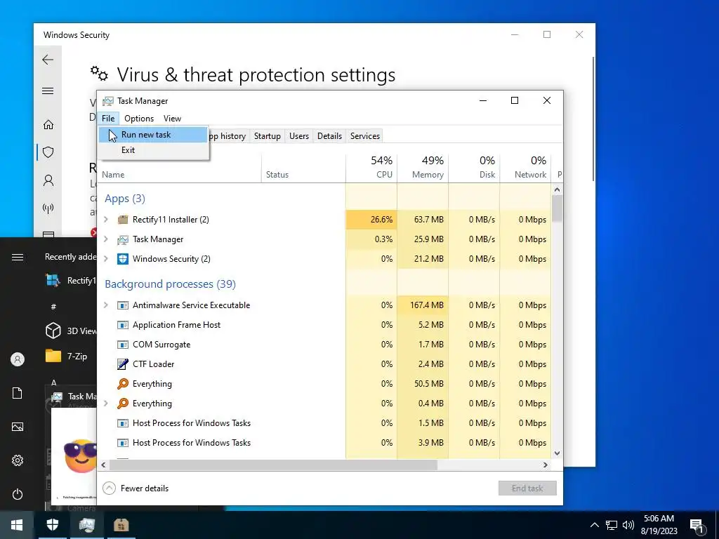Select the Host Process for Windows Tasks 3.9 MB row
This screenshot has width=719, height=539.
tap(324, 443)
